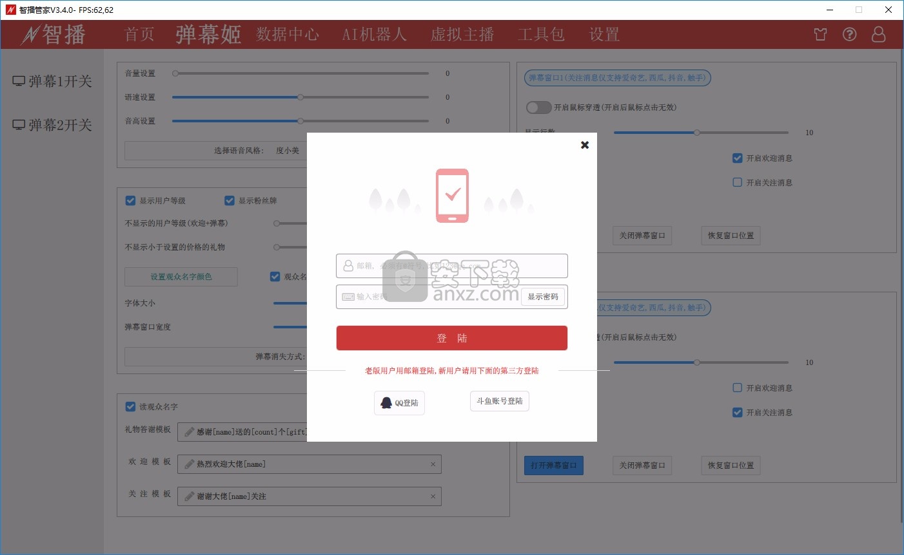Screen dimensions: 904x555
Task: Adjust 不显示的用户等级 slider handle
Action: point(277,223)
